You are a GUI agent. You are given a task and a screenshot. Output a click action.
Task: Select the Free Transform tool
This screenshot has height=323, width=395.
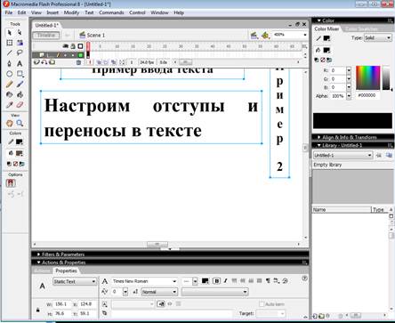click(x=10, y=43)
